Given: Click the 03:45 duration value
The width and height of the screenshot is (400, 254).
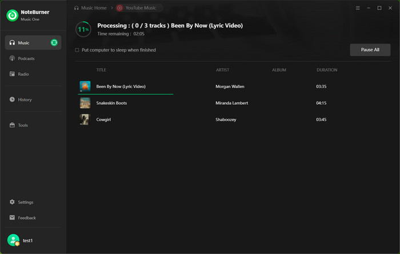Looking at the screenshot, I should [x=321, y=120].
